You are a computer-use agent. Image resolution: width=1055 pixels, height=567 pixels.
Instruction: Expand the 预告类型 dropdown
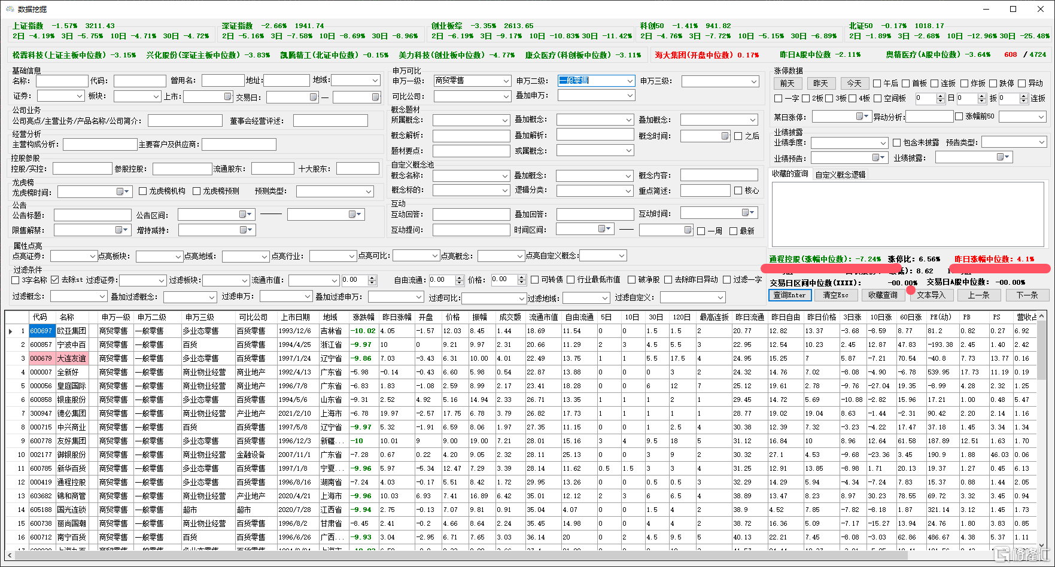(1042, 142)
